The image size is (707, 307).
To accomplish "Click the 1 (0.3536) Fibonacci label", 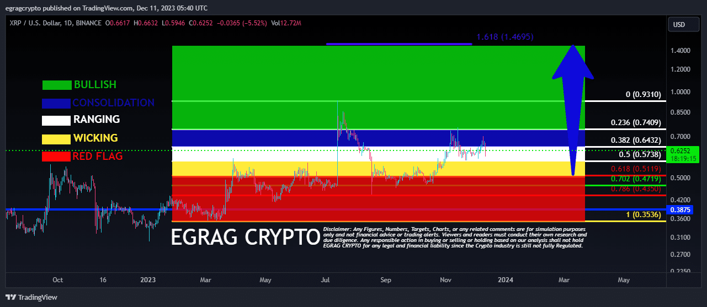I will coord(643,214).
